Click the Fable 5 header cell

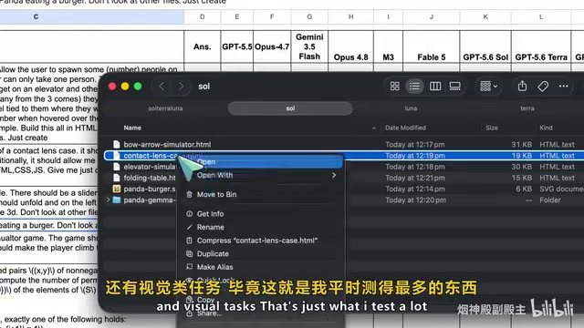(432, 46)
